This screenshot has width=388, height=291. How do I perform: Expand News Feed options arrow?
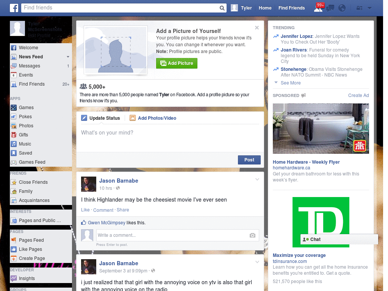(68, 57)
